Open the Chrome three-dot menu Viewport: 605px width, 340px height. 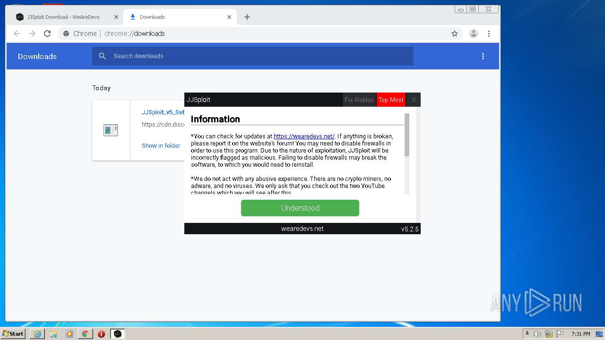[489, 34]
